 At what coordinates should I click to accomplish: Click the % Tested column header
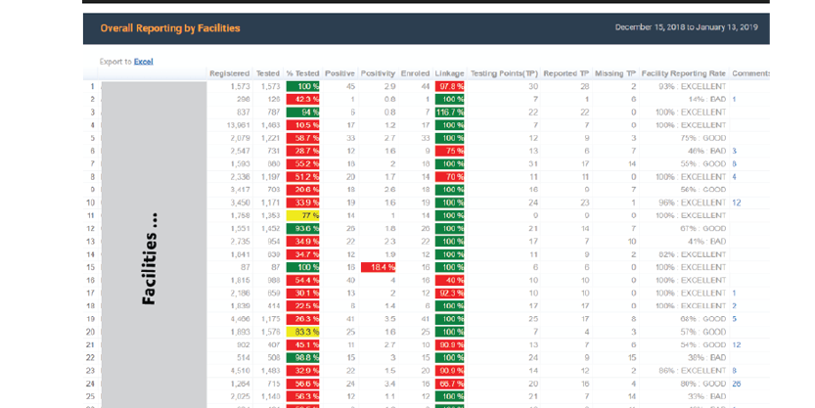tap(301, 73)
